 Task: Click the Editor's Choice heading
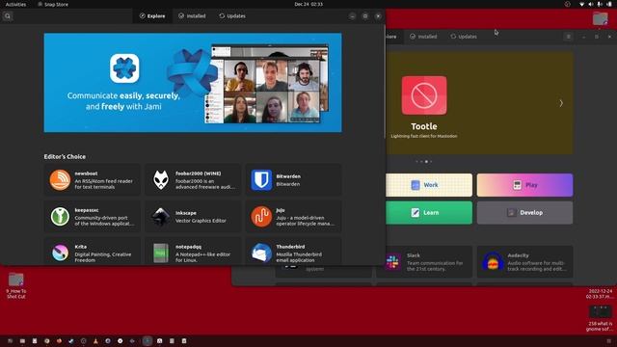click(x=65, y=156)
